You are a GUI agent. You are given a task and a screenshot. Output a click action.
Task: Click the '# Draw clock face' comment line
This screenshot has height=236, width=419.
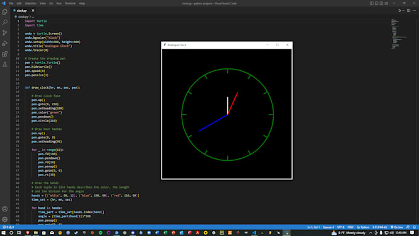46,96
